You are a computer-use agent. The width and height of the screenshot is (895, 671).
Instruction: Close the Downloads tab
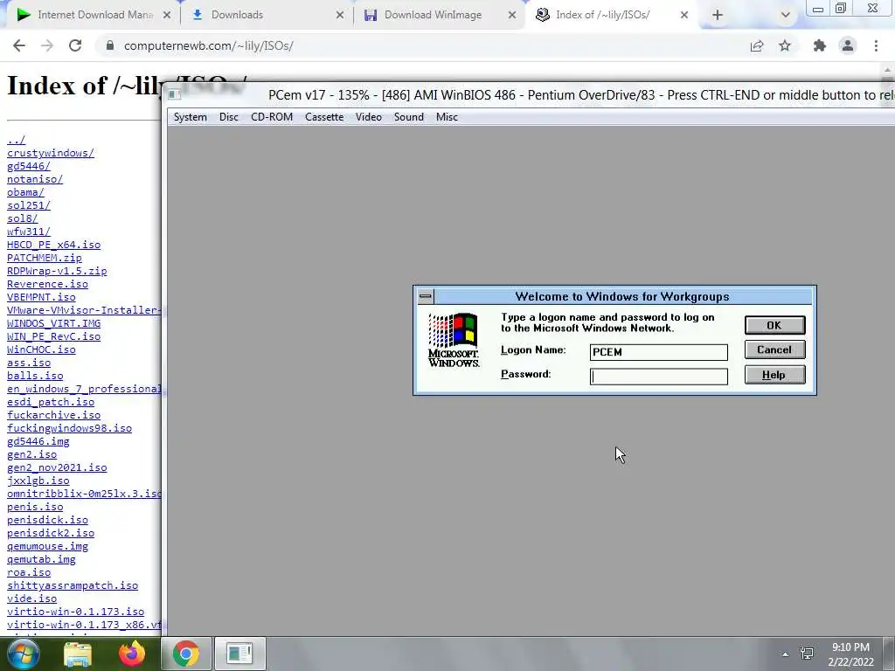coord(340,15)
